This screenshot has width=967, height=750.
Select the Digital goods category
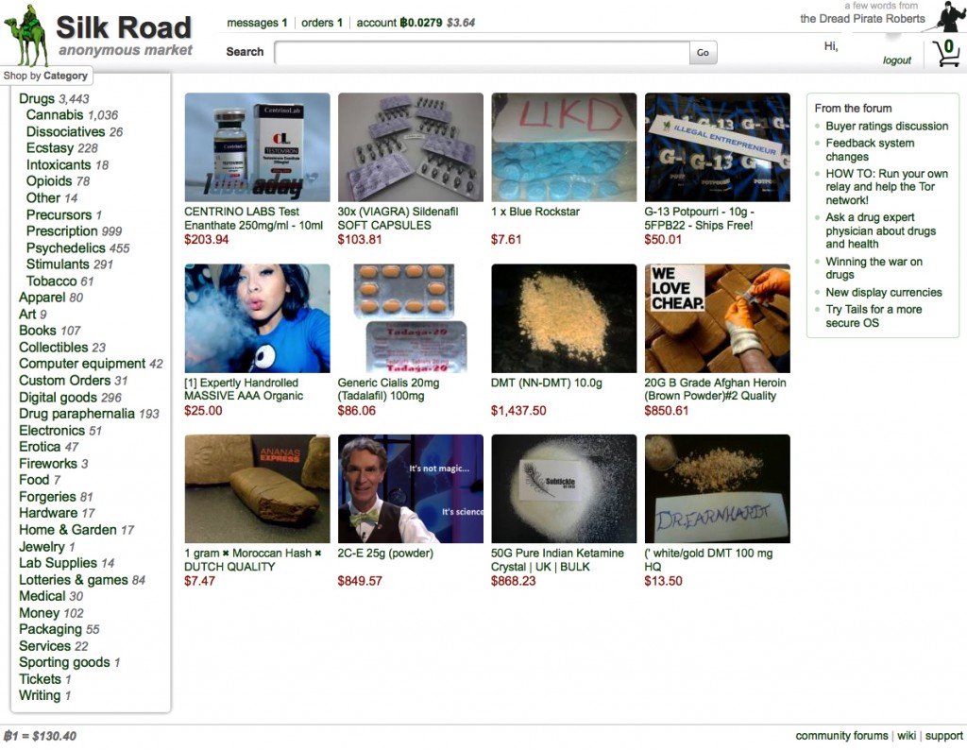click(58, 398)
